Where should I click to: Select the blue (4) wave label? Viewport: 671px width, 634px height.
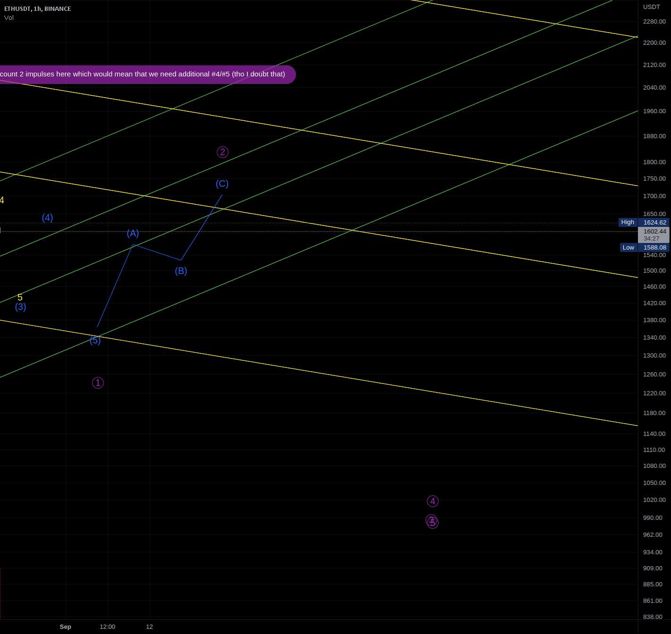tap(47, 217)
